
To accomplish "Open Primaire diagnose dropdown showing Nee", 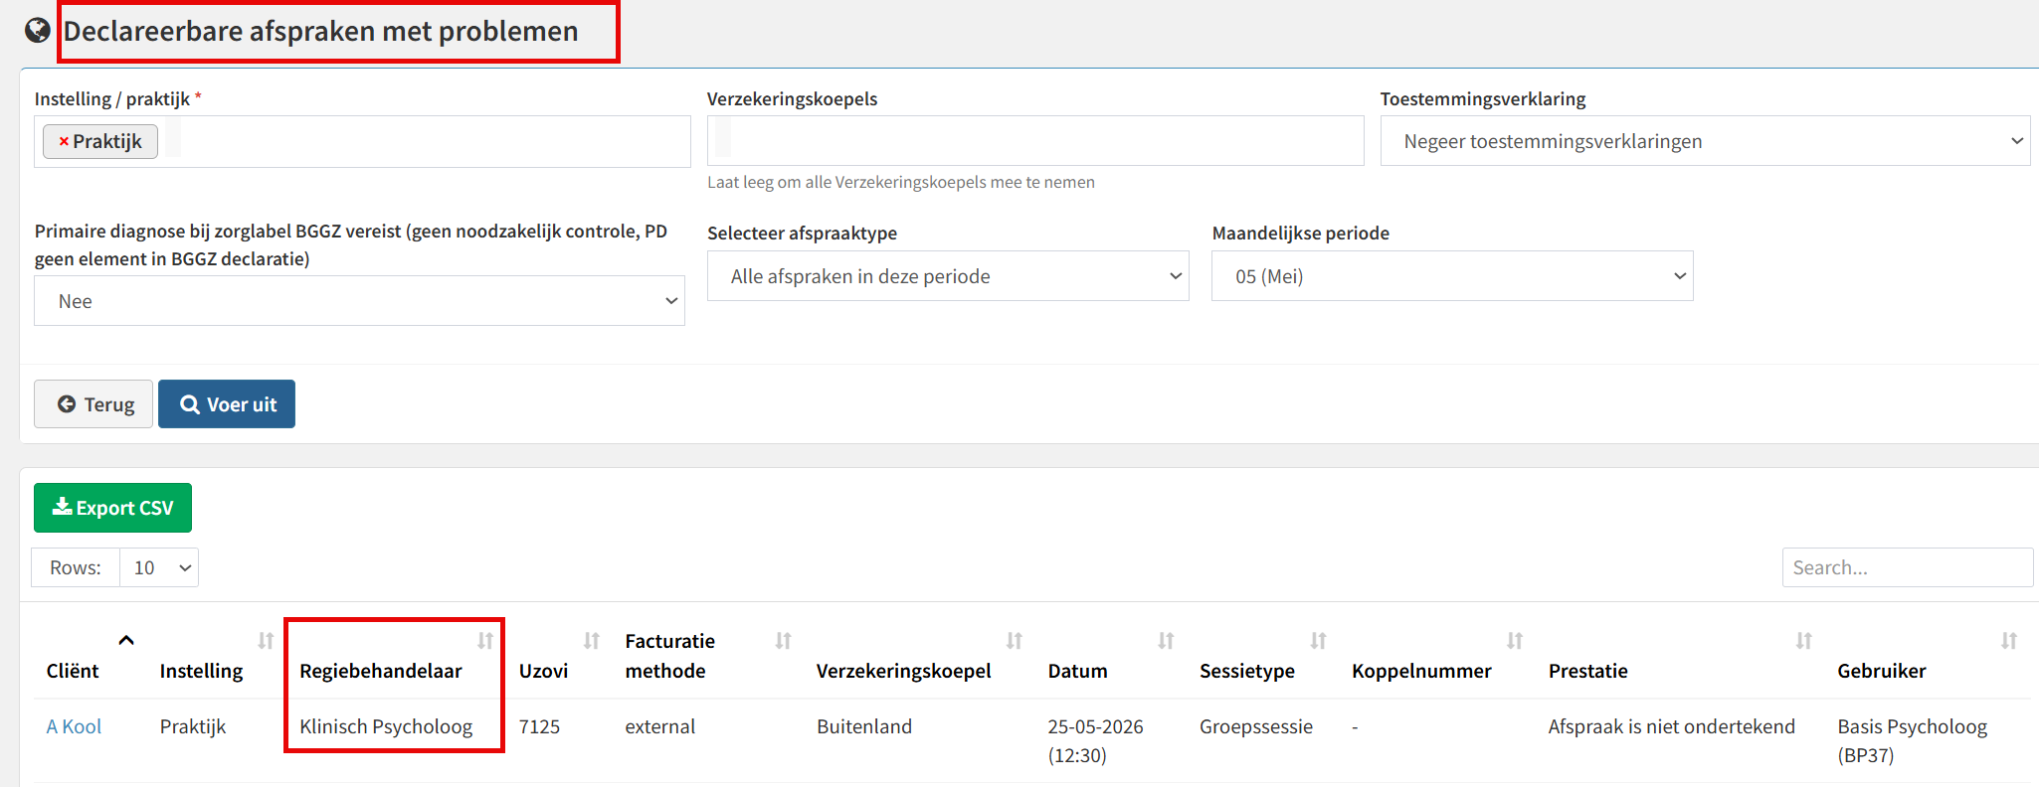I will (359, 301).
